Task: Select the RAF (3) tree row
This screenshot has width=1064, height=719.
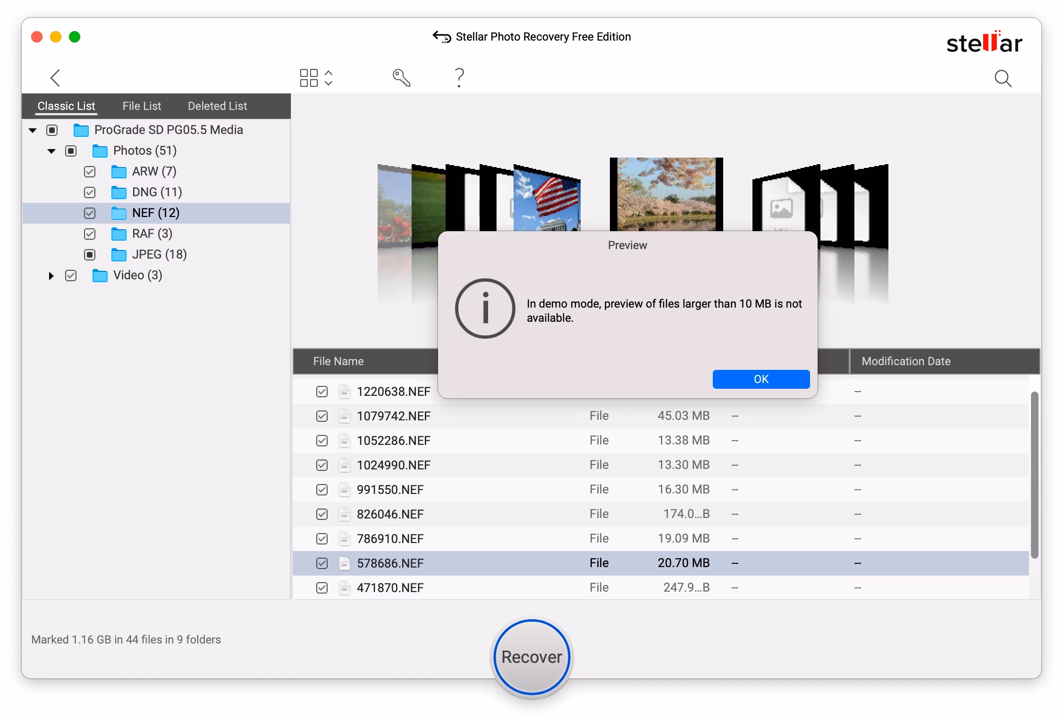Action: (x=156, y=234)
